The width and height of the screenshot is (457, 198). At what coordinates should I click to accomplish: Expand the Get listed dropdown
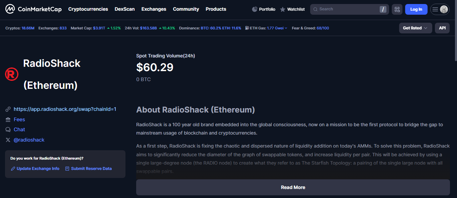coord(416,28)
